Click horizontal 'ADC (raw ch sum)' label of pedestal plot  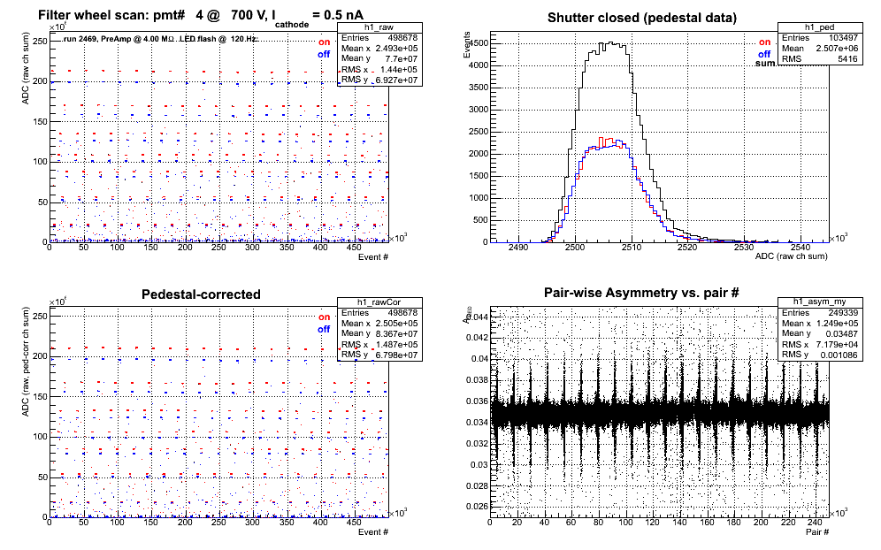791,256
